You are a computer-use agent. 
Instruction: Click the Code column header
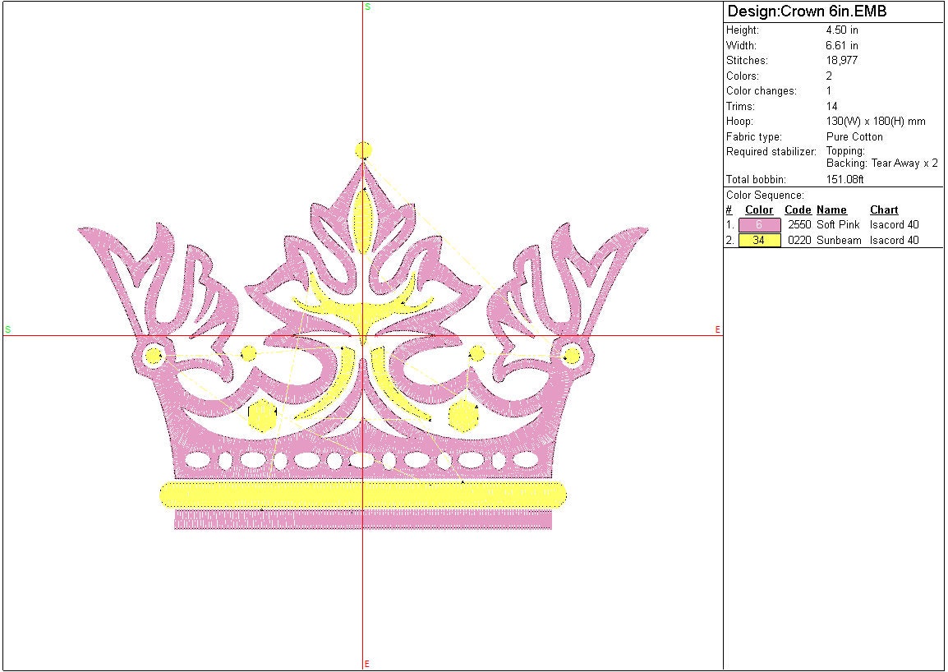[798, 210]
